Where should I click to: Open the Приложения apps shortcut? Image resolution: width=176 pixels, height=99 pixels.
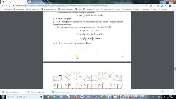[x=7, y=9]
